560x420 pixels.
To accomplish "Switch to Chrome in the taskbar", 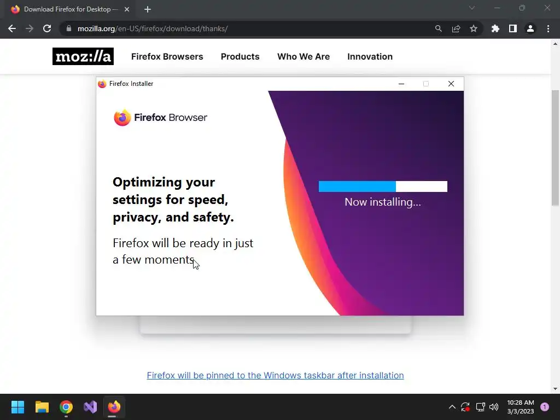I will (x=66, y=407).
